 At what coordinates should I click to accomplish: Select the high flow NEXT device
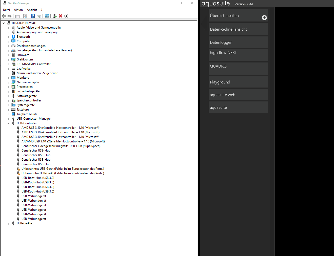(x=238, y=55)
